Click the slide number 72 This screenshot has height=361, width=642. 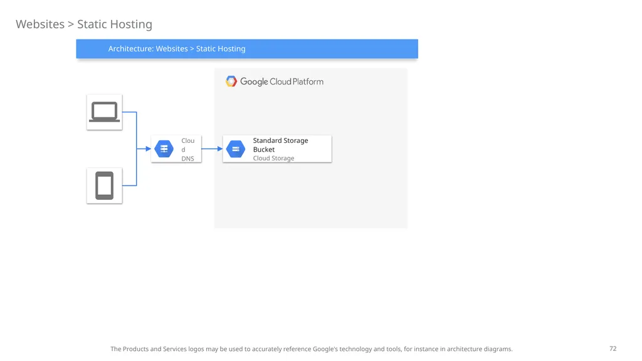(613, 348)
